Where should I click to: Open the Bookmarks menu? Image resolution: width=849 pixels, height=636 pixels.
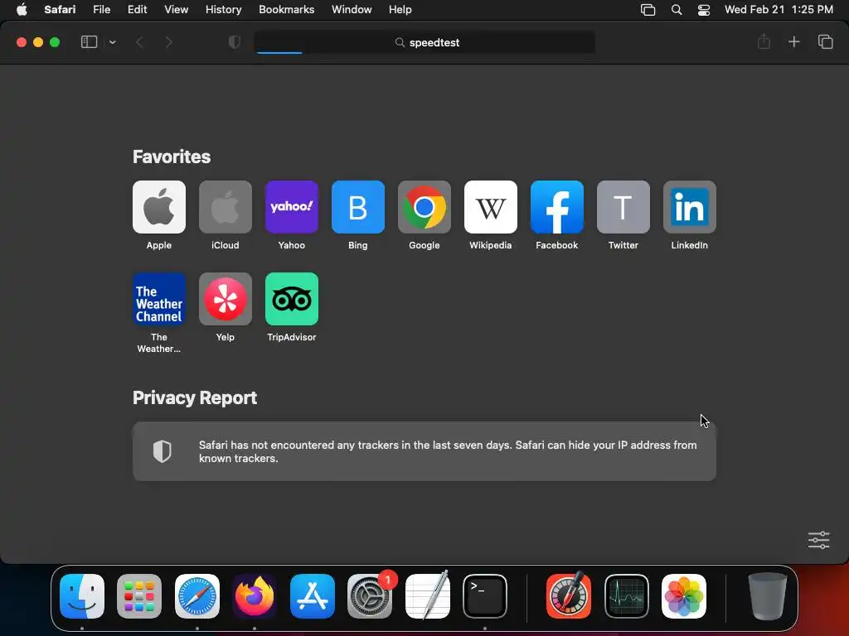tap(286, 10)
